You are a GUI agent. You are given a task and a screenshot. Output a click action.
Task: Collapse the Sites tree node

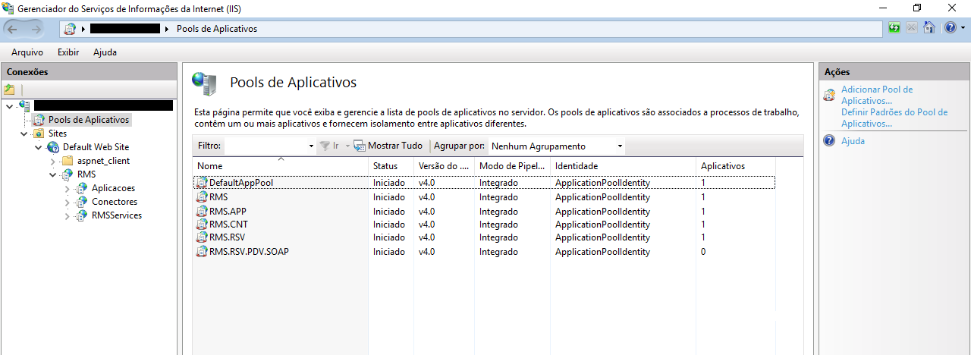(24, 134)
